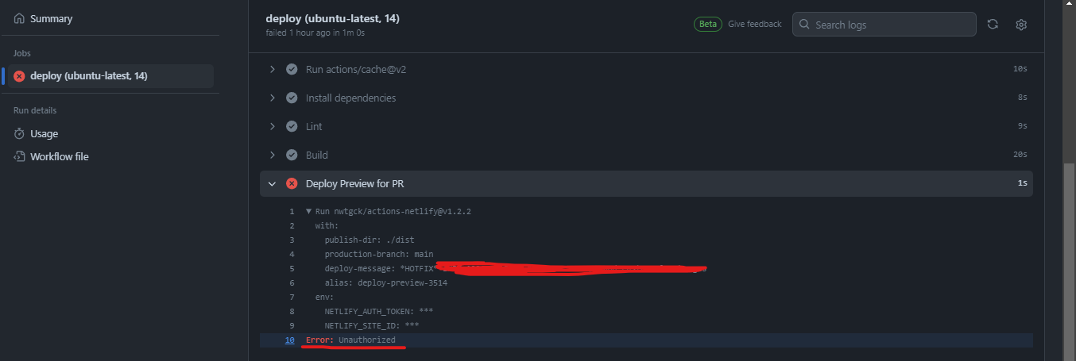
Task: Click the Give feedback link
Action: click(x=755, y=24)
